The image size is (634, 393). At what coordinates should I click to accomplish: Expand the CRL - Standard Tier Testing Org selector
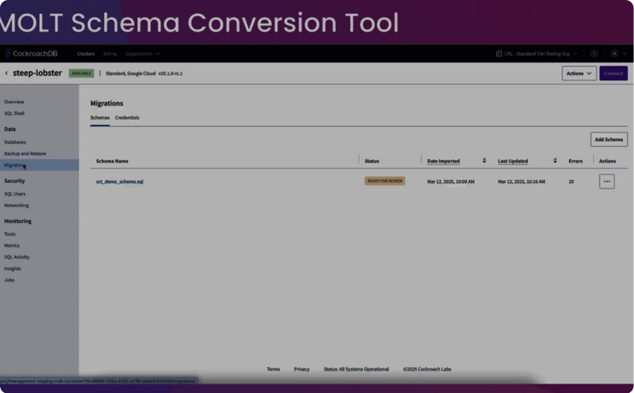point(537,54)
